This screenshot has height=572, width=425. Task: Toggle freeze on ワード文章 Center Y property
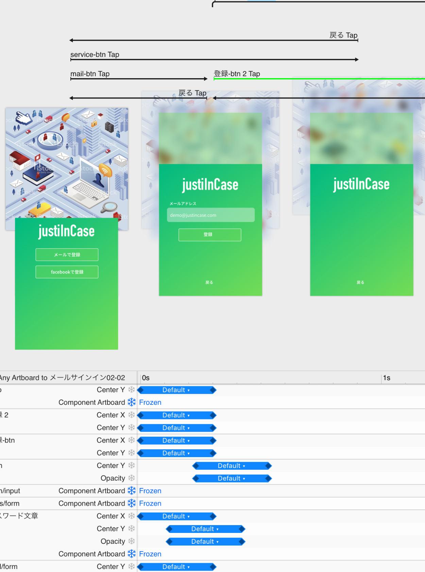132,528
